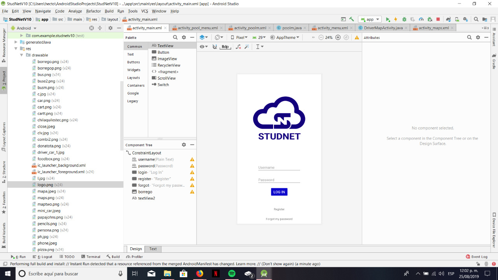
Task: Click the Make Project hammer icon
Action: (352, 19)
